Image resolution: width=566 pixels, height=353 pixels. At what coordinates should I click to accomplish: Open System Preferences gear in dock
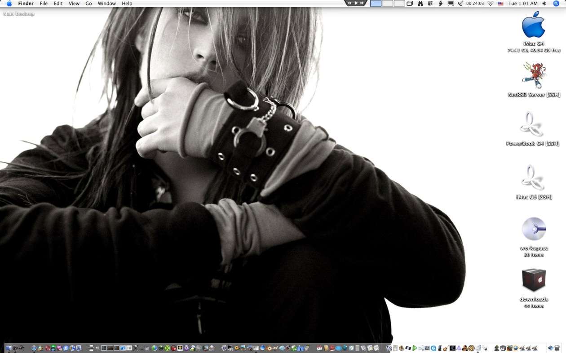(x=15, y=348)
